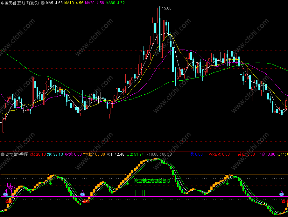
Task: Click the 防空警报副图 indicator name
Action: click(x=17, y=154)
